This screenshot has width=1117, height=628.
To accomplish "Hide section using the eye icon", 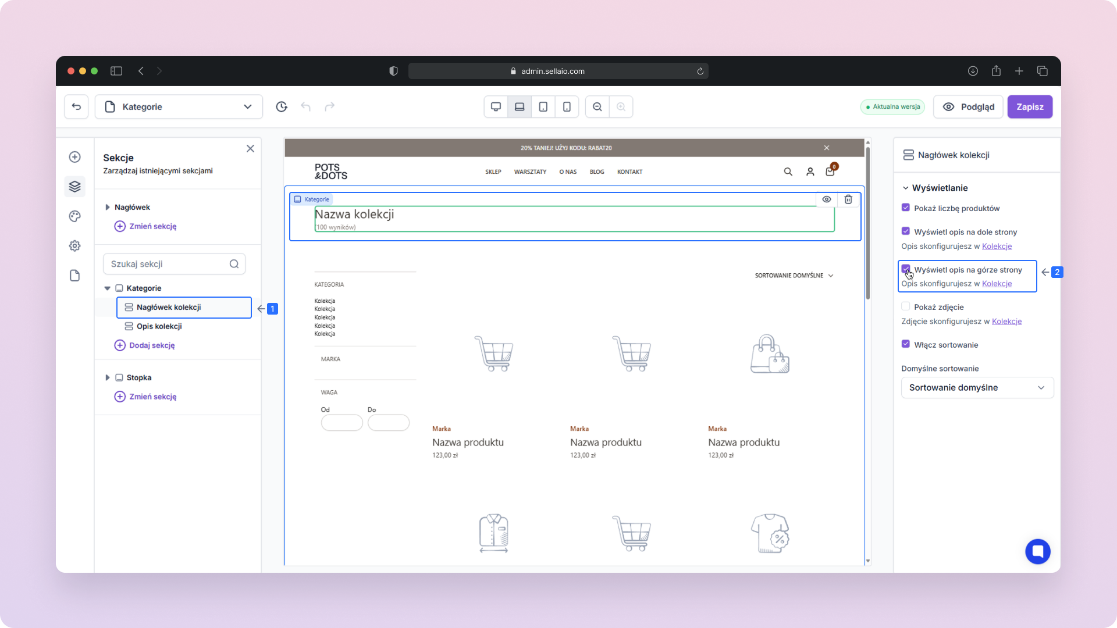I will point(826,199).
